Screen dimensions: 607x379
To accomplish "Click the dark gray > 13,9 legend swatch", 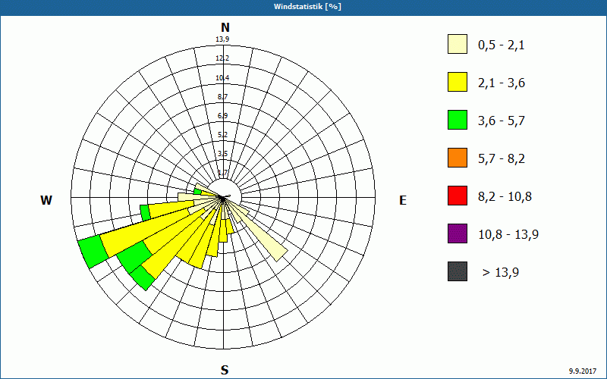I will pyautogui.click(x=458, y=271).
